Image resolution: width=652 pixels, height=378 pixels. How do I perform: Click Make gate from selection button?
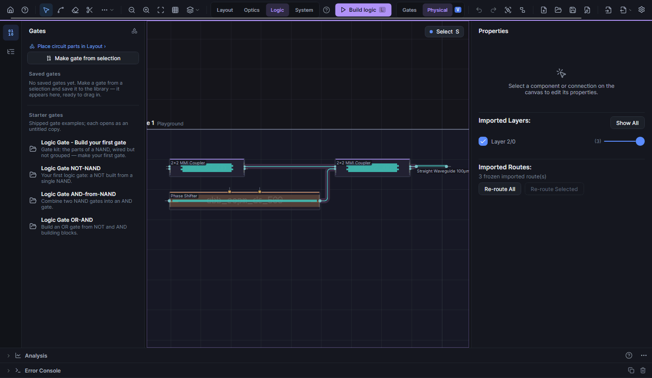(83, 58)
